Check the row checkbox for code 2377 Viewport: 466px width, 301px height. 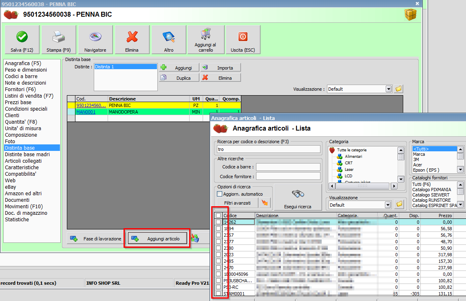(x=219, y=241)
